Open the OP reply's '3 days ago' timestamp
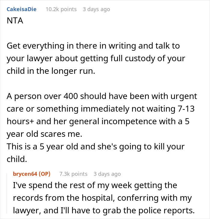This screenshot has width=210, height=219. (x=107, y=174)
